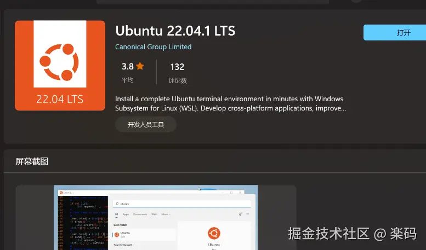The width and height of the screenshot is (426, 250).
Task: Click the 132 review count
Action: pyautogui.click(x=177, y=67)
